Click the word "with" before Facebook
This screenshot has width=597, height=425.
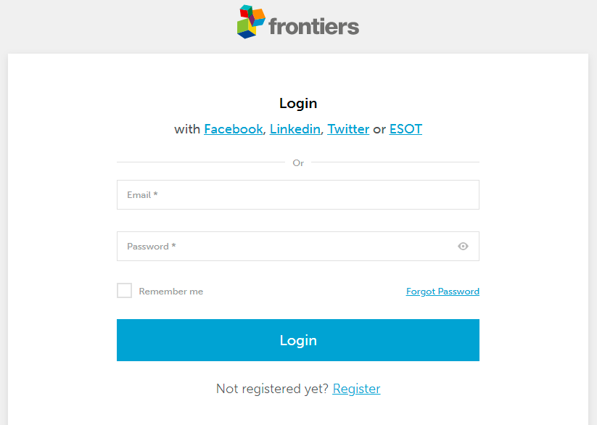187,129
